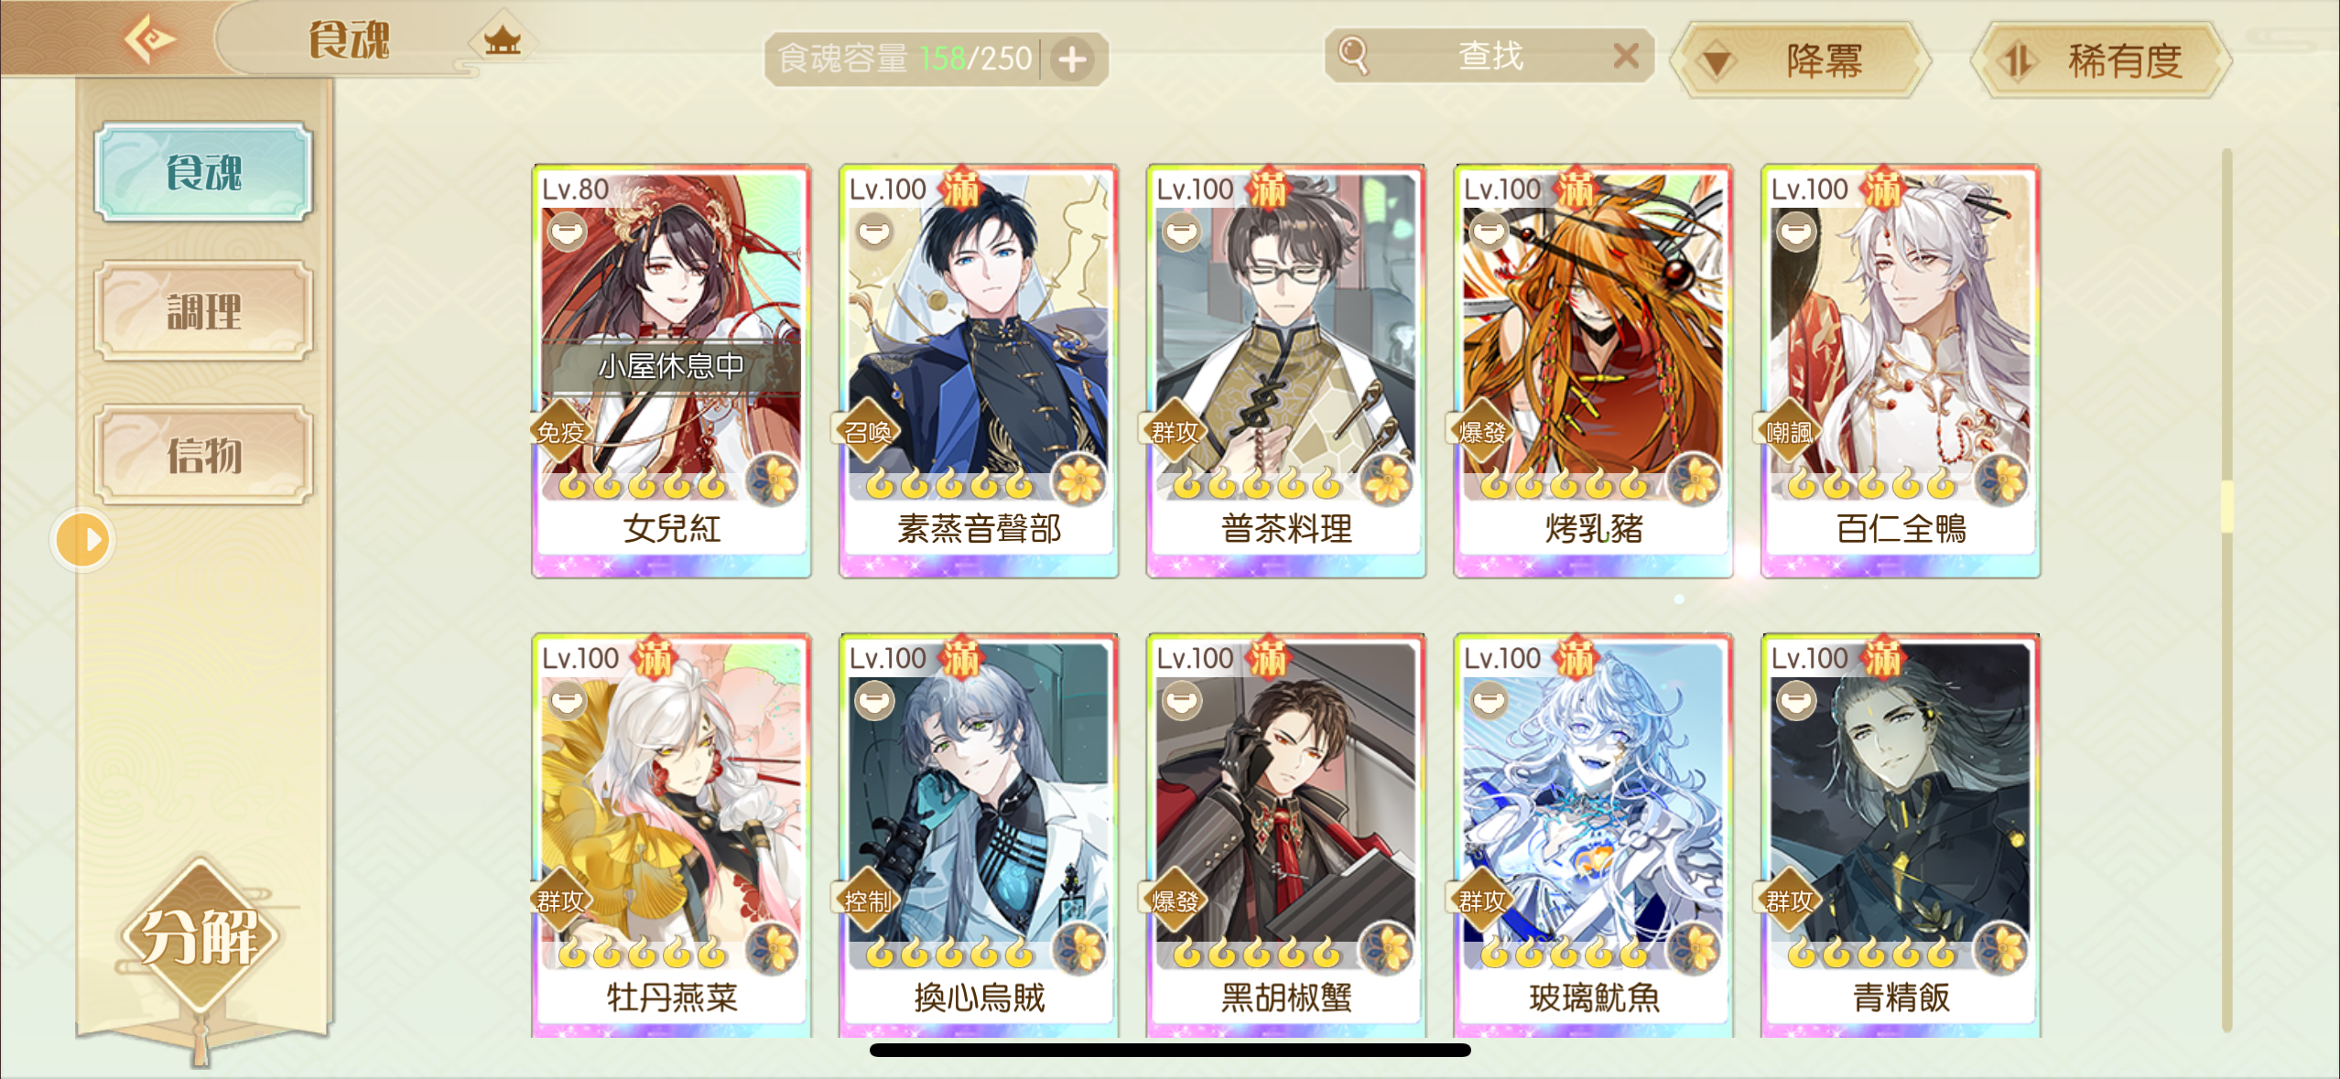Add capacity with the plus icon
The height and width of the screenshot is (1079, 2340).
coord(1072,59)
